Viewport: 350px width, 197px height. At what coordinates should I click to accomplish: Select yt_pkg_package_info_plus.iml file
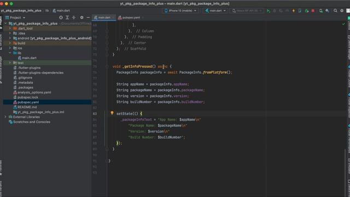(x=40, y=112)
